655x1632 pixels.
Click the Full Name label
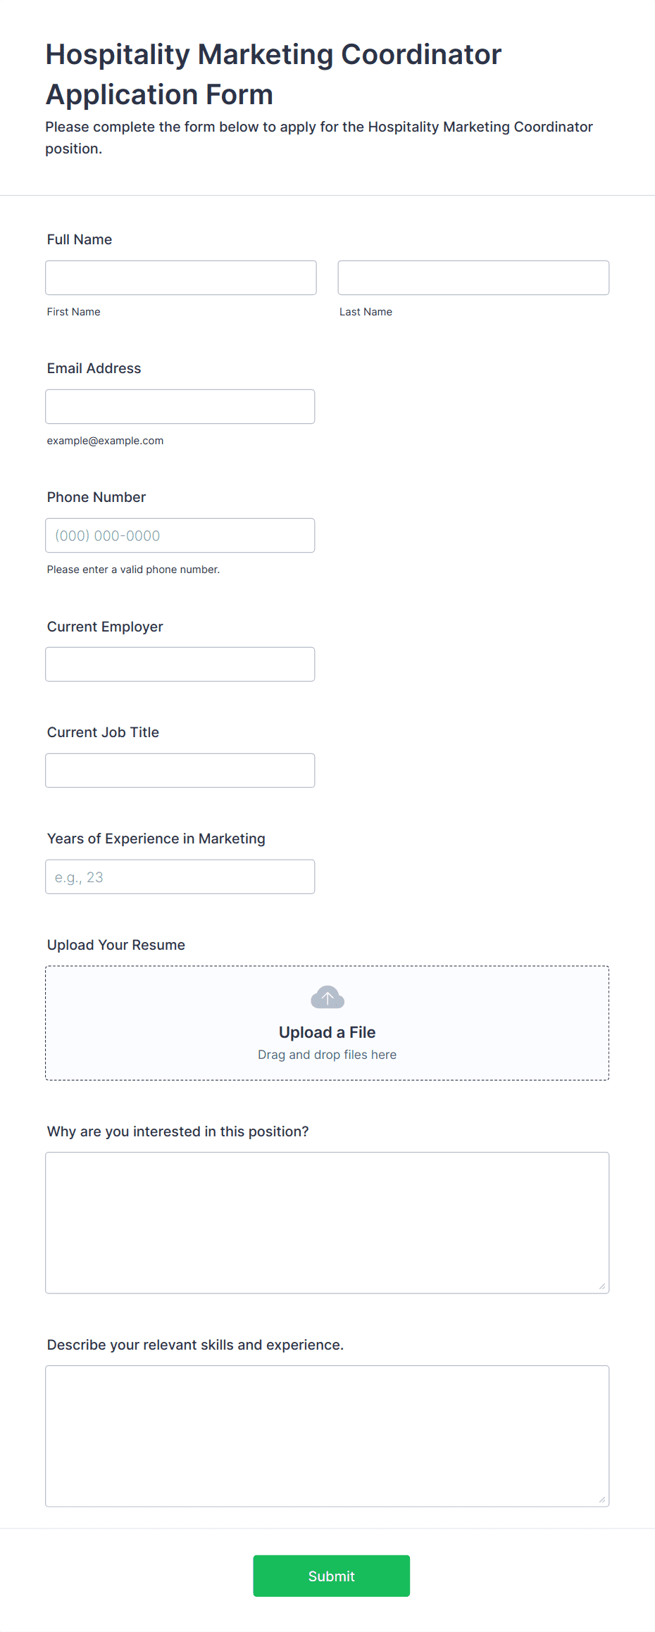[x=80, y=239]
